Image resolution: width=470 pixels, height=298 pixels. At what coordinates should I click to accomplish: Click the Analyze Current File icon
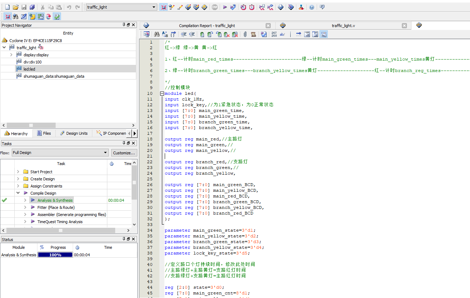pos(264,34)
